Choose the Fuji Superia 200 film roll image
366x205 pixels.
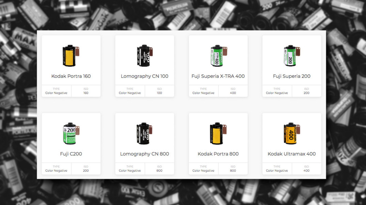click(x=292, y=56)
